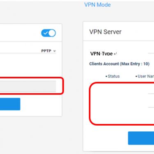Screen dimensions: 154x154
Task: Click the Clients Account (Max Entry : 10) heading
Action: coord(119,64)
